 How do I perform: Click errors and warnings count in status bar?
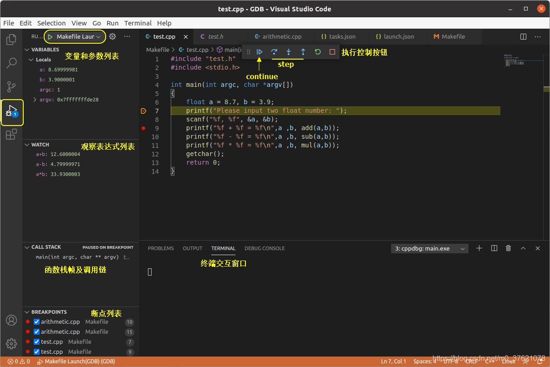pyautogui.click(x=19, y=362)
